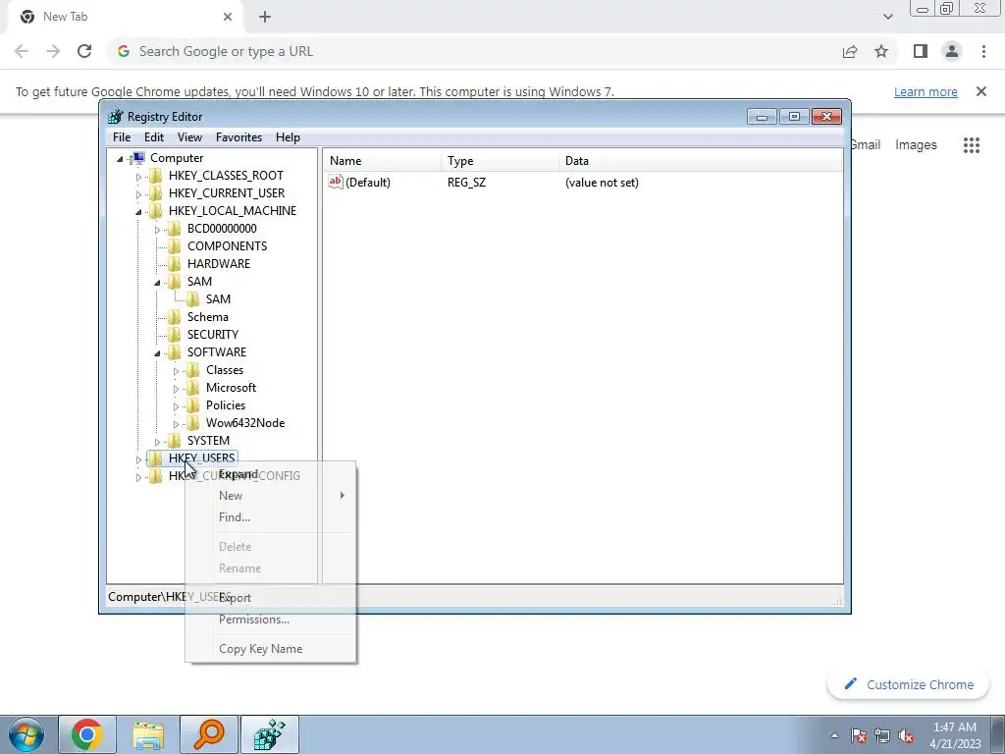Click the Registry Editor title bar icon

point(116,117)
